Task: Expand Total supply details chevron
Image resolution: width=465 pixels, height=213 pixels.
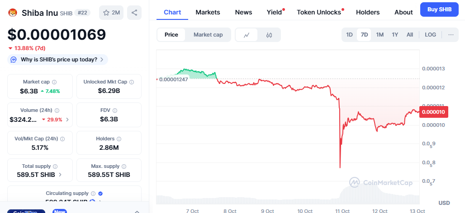Action: (60, 175)
